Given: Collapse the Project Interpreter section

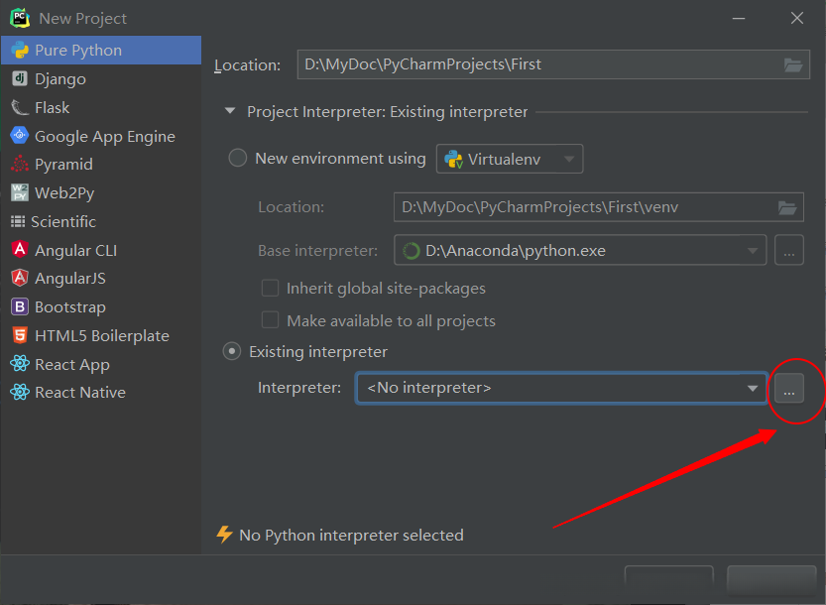Looking at the screenshot, I should coord(230,112).
